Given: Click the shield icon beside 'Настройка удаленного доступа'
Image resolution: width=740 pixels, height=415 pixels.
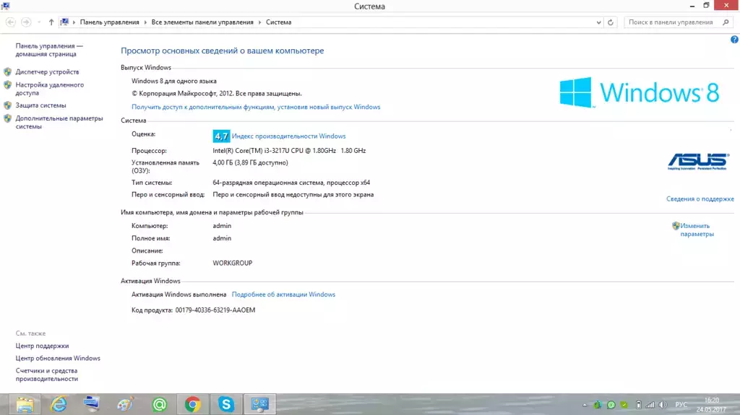Looking at the screenshot, I should pyautogui.click(x=7, y=85).
